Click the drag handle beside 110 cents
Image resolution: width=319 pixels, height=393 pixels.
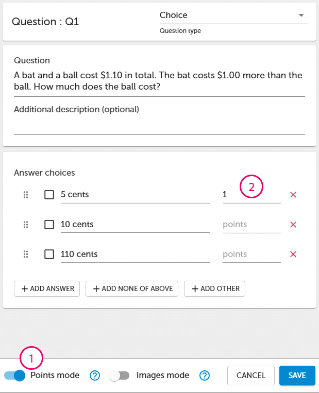pos(26,254)
